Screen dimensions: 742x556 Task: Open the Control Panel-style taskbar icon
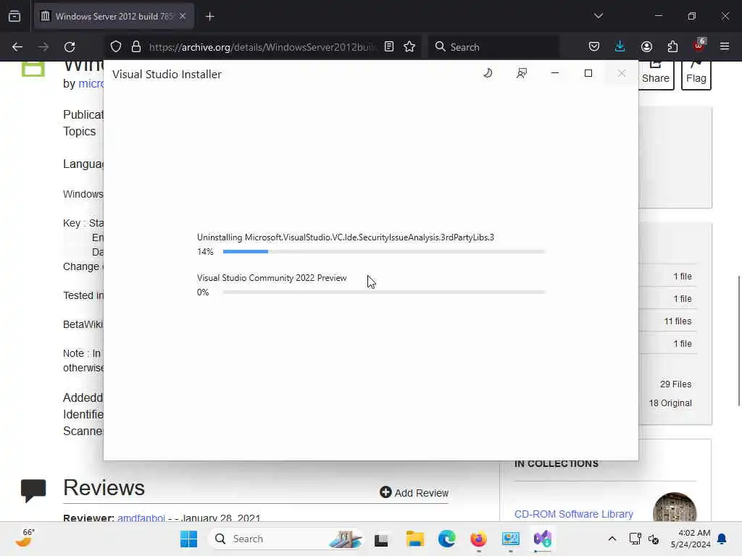[511, 539]
